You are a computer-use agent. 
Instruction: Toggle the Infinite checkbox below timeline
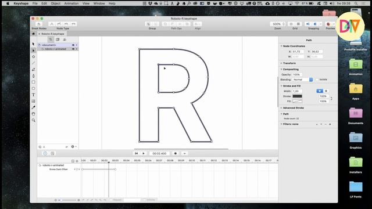pyautogui.click(x=145, y=200)
